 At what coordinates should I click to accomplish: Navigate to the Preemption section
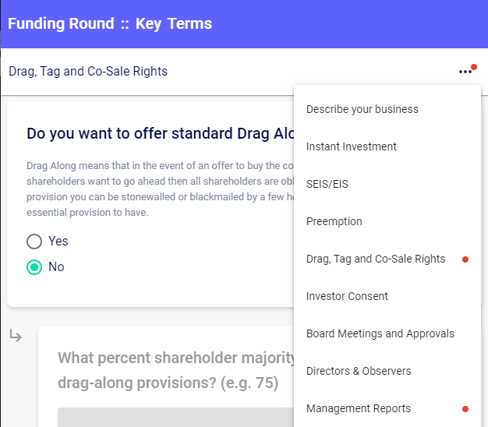tap(334, 221)
